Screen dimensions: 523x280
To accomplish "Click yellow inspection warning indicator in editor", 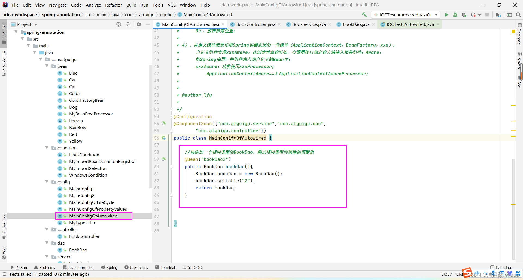I will click(x=513, y=32).
